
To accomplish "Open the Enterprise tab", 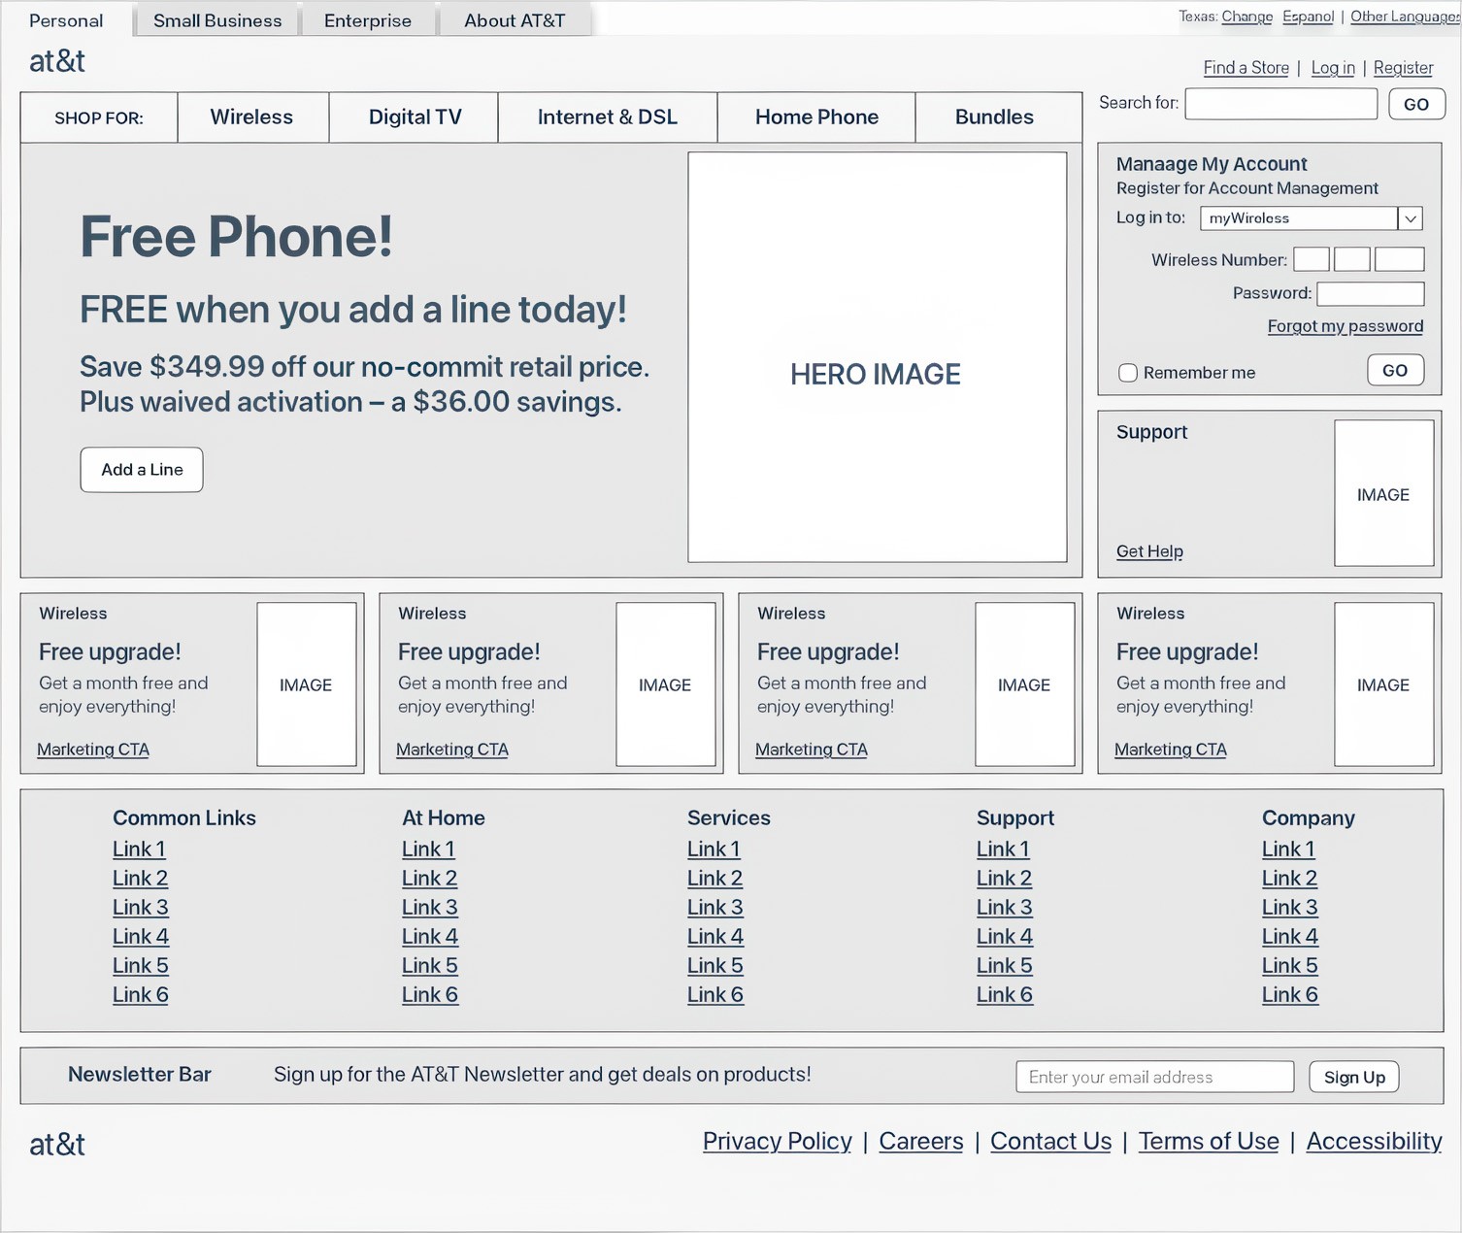I will coord(368,20).
